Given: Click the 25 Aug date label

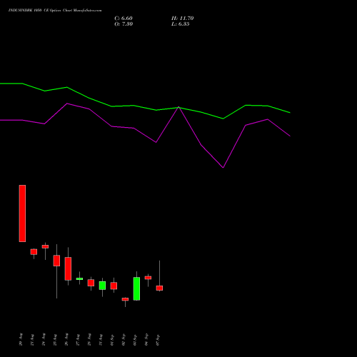Looking at the screenshot, I should coord(55,340).
